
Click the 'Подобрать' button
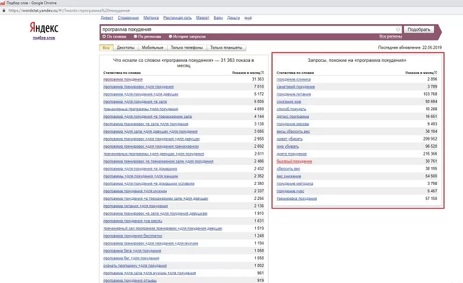coord(418,29)
